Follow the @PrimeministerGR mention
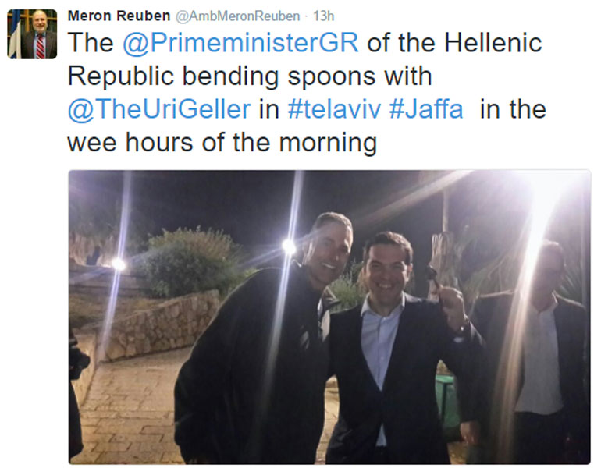The width and height of the screenshot is (601, 475). coord(240,43)
